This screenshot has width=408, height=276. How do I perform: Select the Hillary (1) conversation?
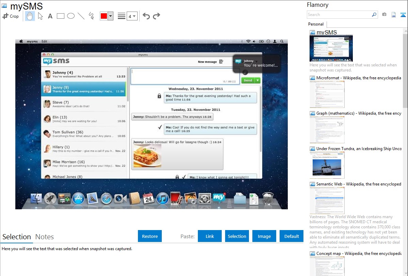point(84,148)
